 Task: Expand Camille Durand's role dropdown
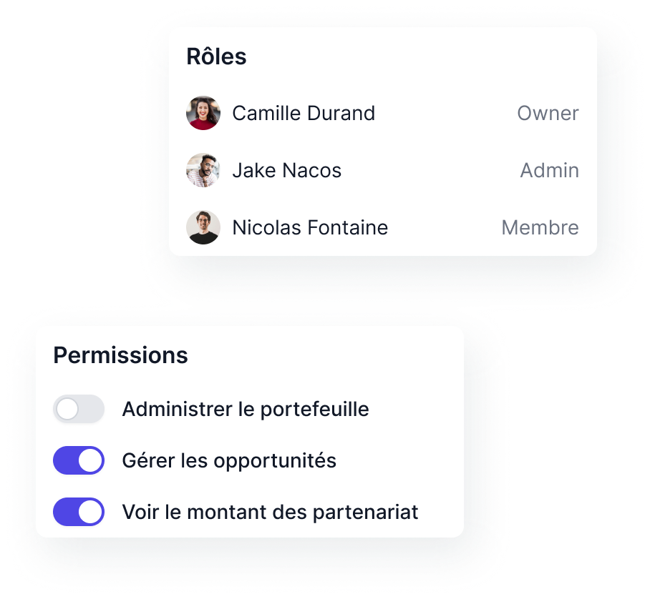point(548,113)
